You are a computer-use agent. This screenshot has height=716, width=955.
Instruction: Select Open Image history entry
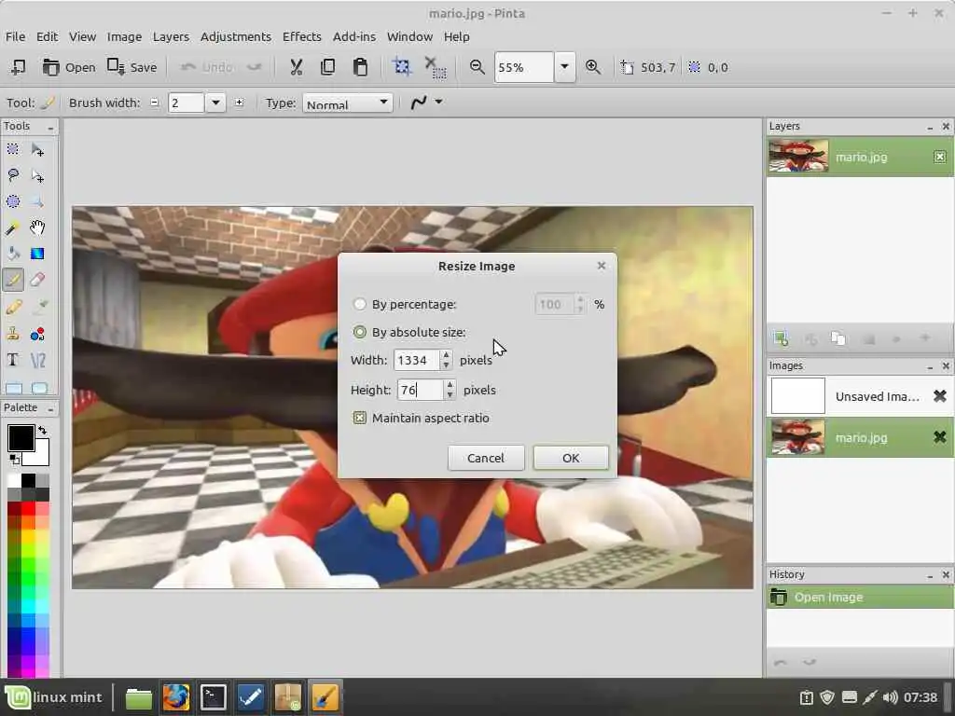pos(859,598)
